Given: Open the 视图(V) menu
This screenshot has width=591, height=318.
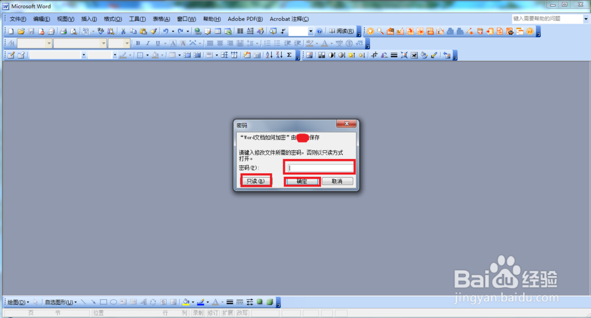Looking at the screenshot, I should coord(66,19).
